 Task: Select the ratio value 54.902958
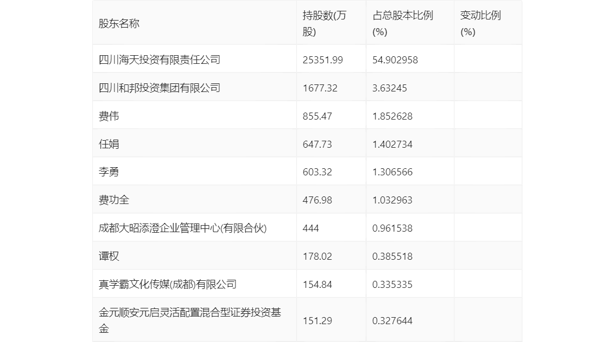pos(395,60)
